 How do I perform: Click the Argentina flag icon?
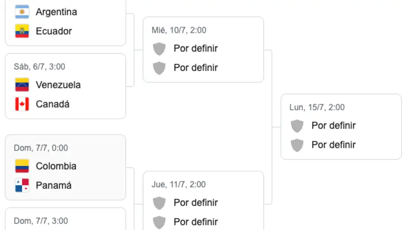[x=22, y=12]
